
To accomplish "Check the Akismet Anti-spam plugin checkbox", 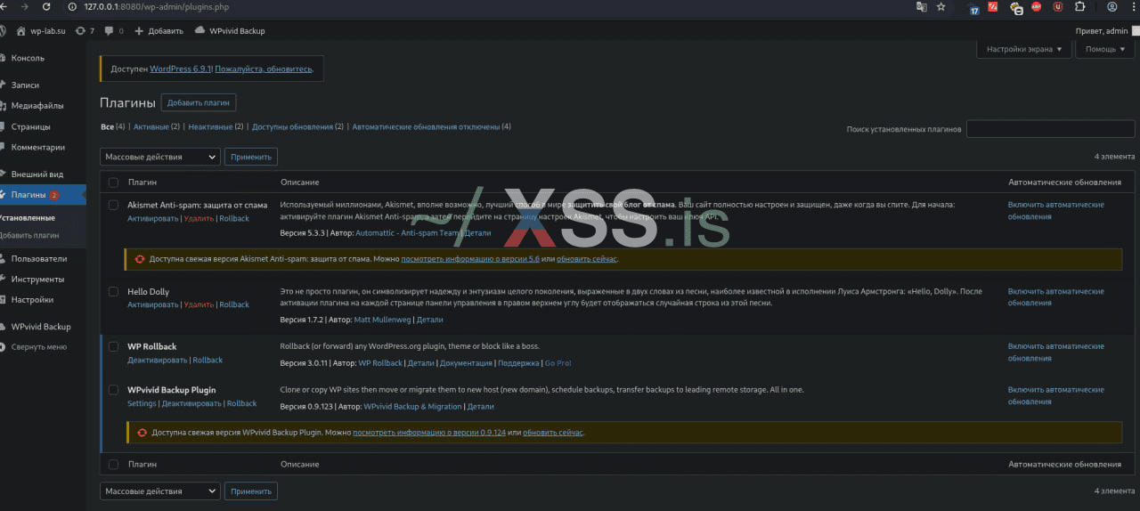I will pos(113,205).
